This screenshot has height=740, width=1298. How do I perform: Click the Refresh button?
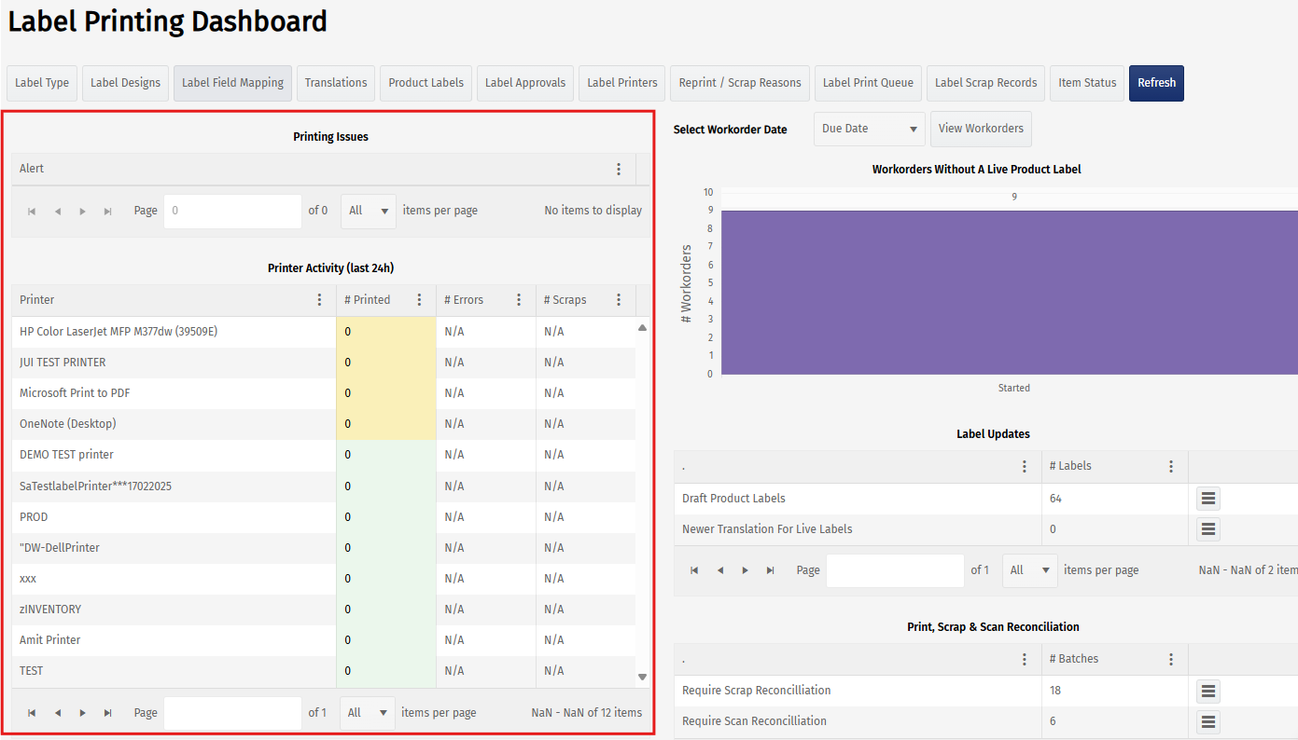point(1157,83)
